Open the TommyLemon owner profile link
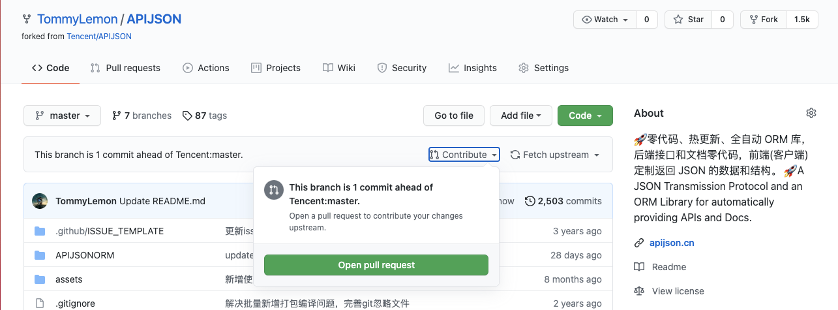Image resolution: width=838 pixels, height=310 pixels. pos(78,19)
